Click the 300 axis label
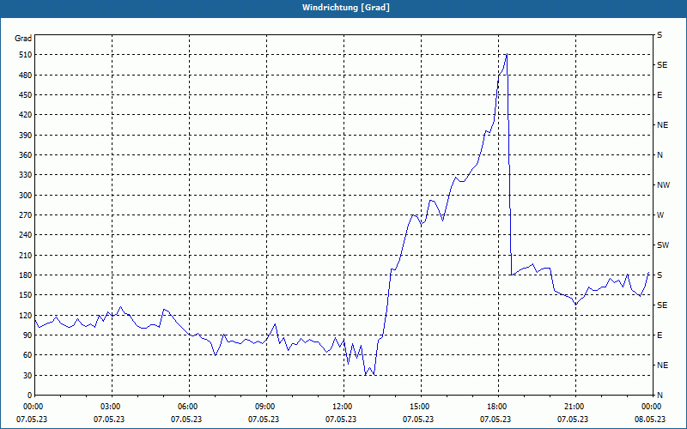This screenshot has width=687, height=429. click(26, 195)
